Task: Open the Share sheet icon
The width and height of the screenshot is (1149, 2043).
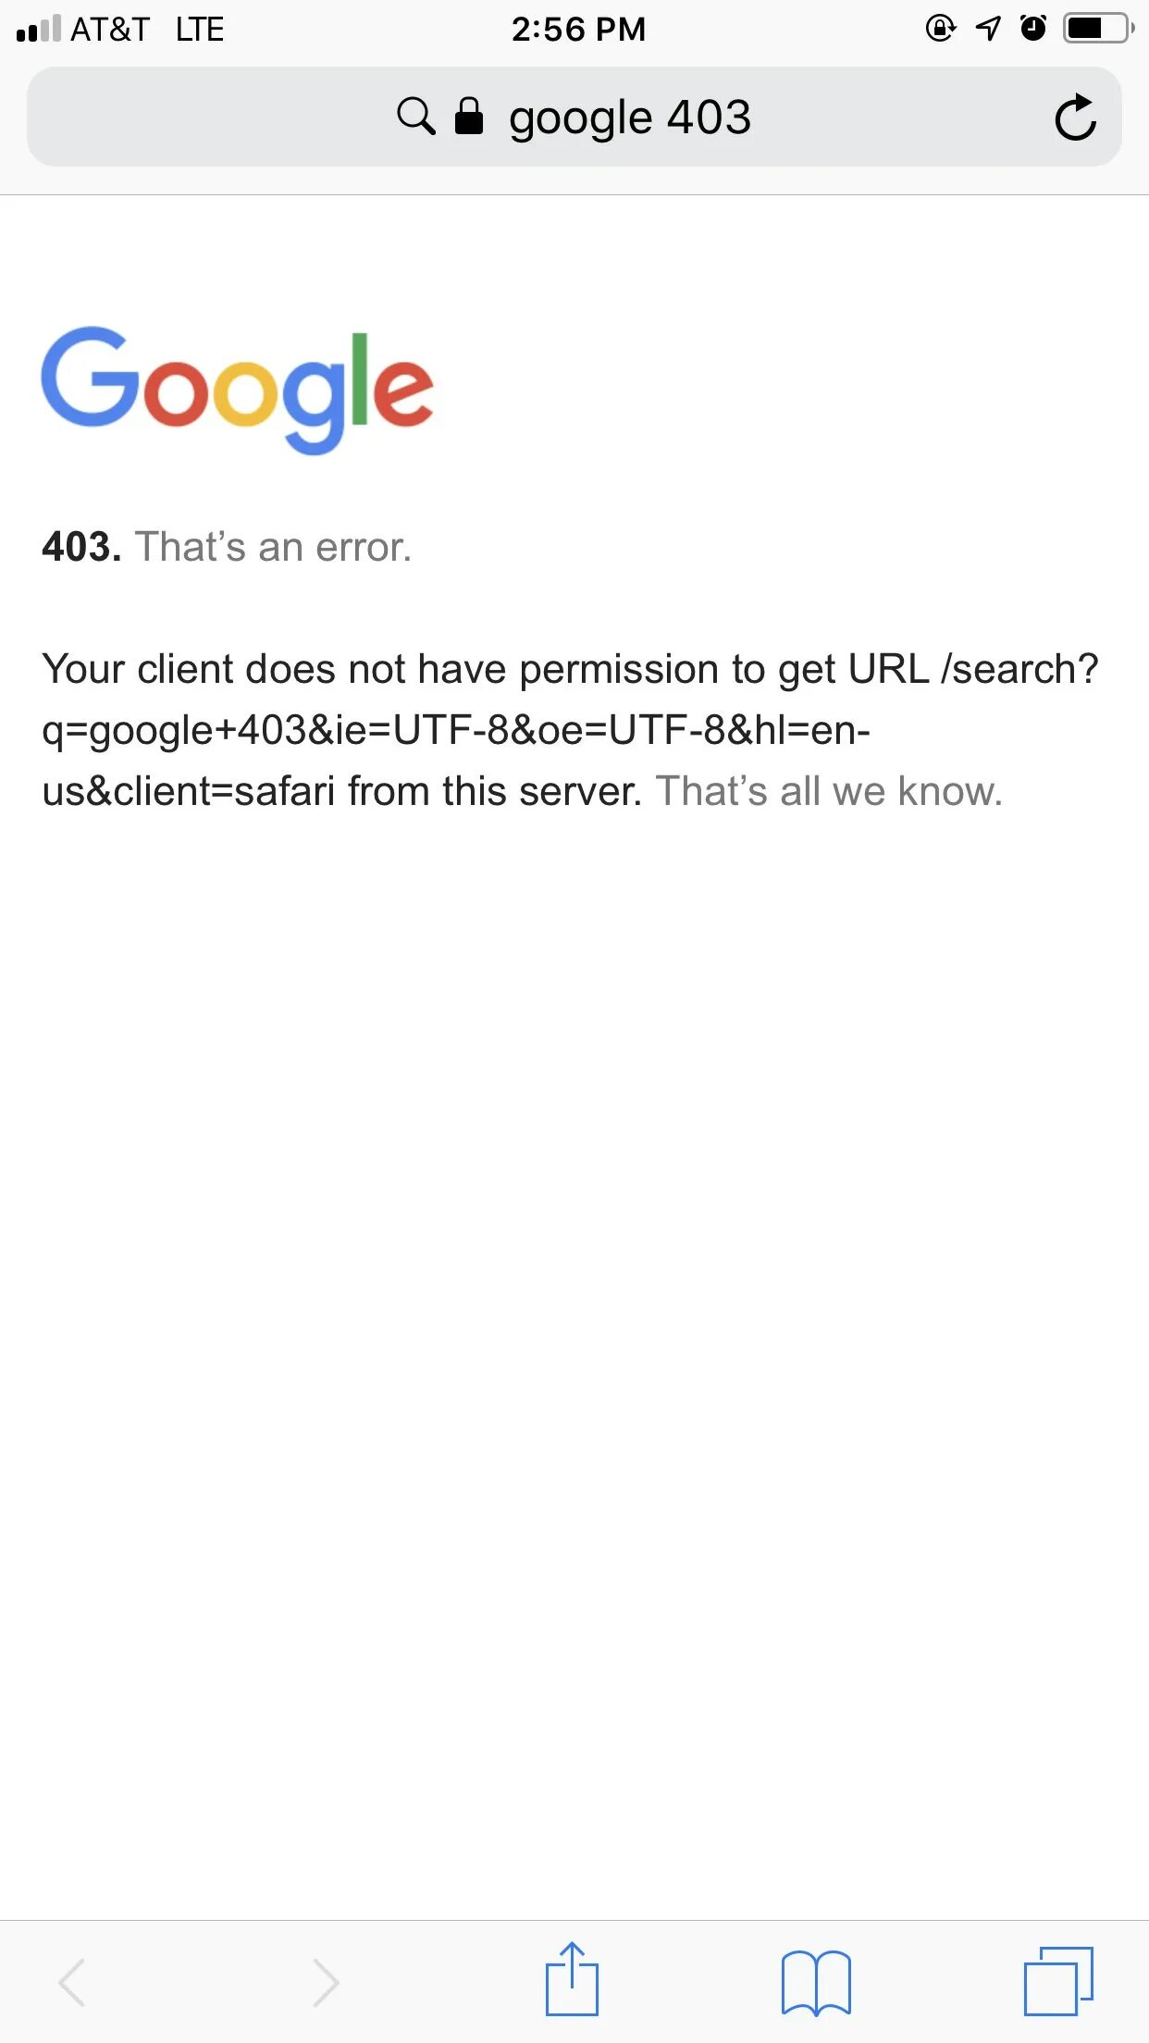Action: click(x=572, y=1979)
